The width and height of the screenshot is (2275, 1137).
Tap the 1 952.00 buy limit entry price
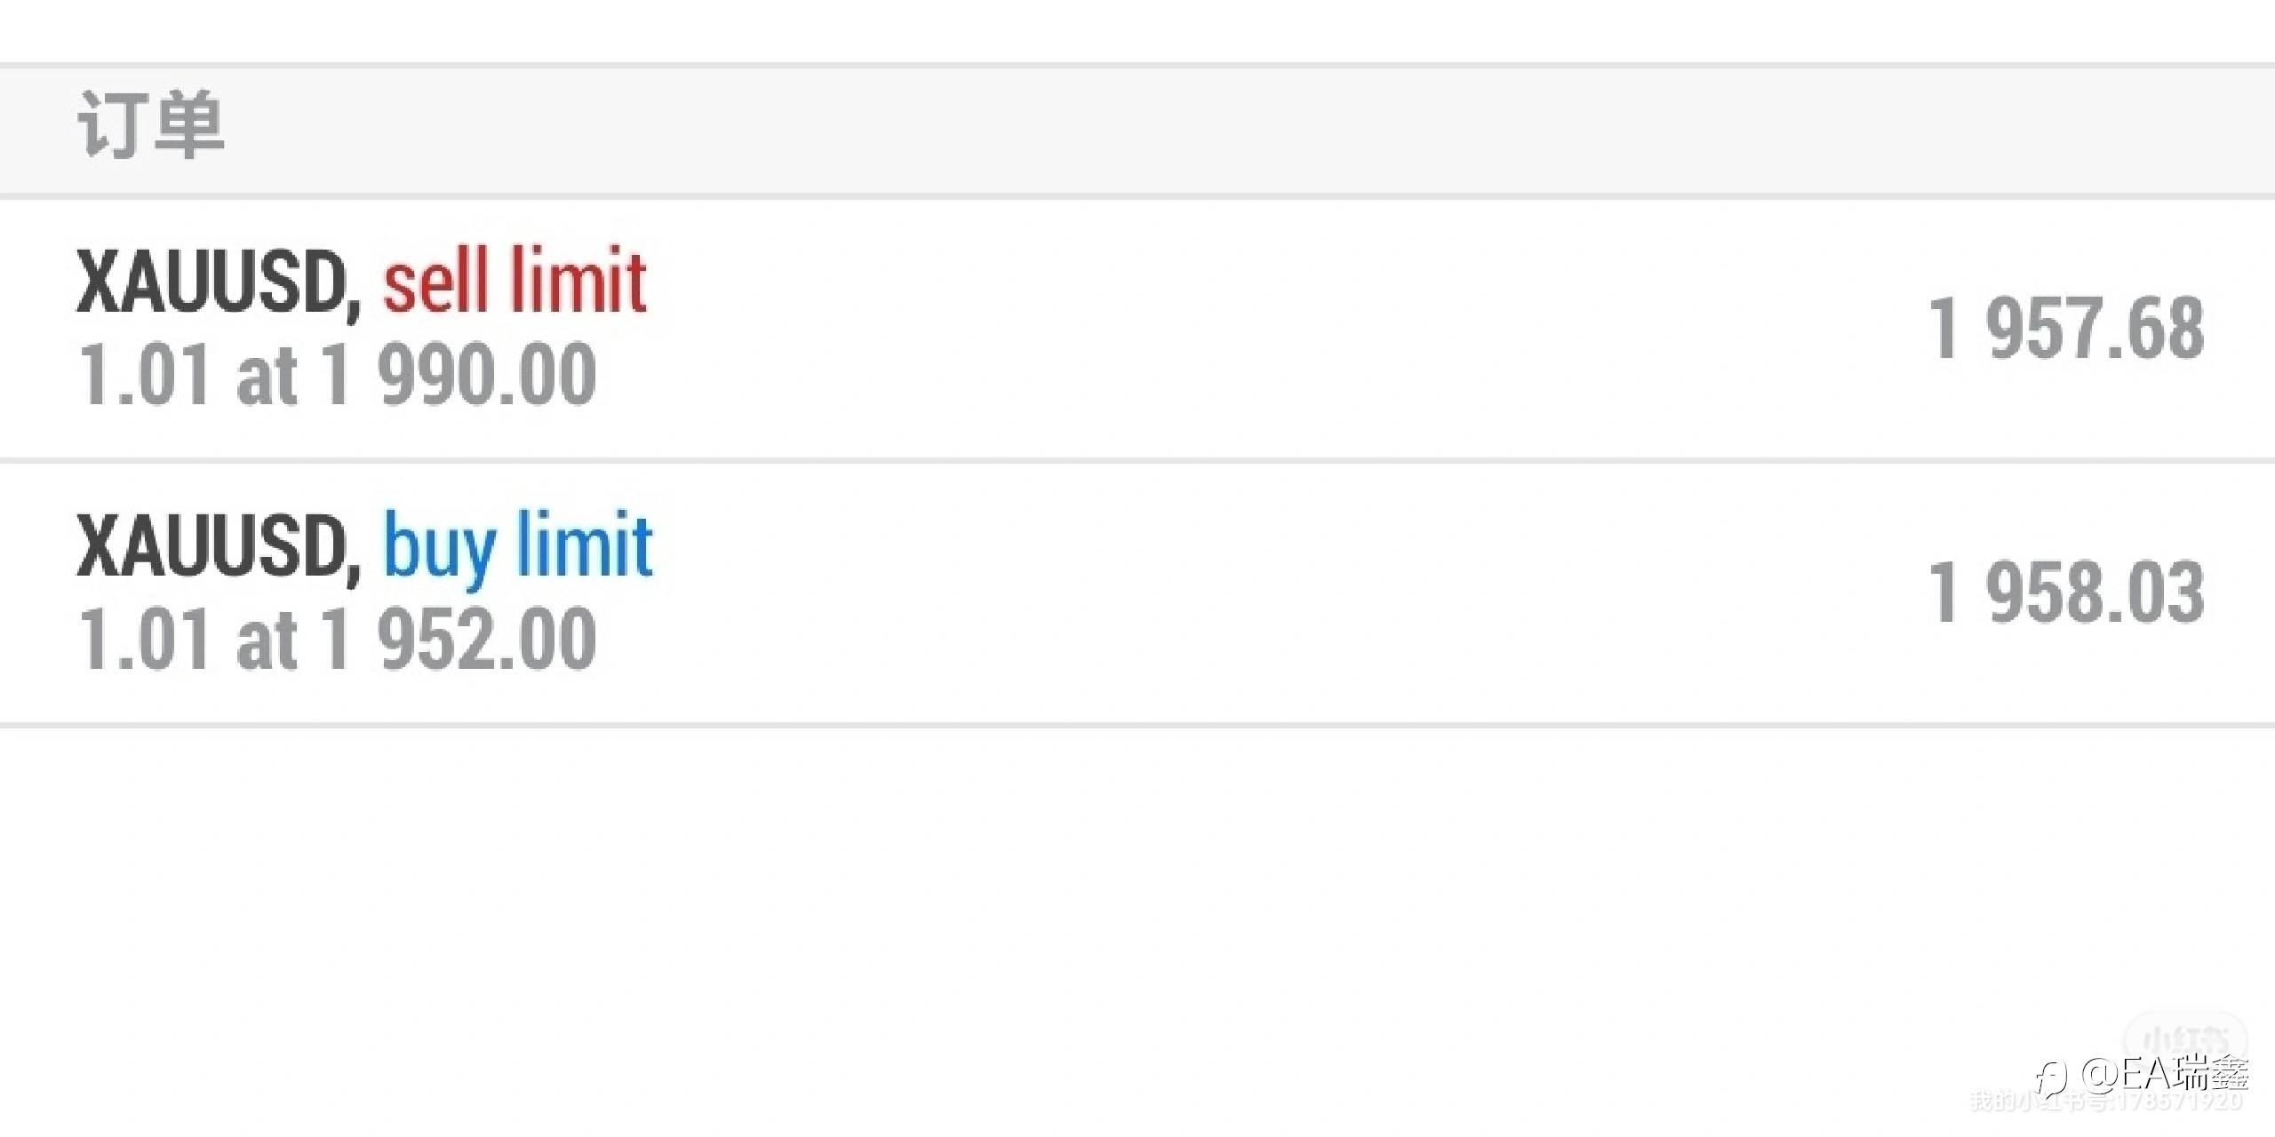click(459, 639)
